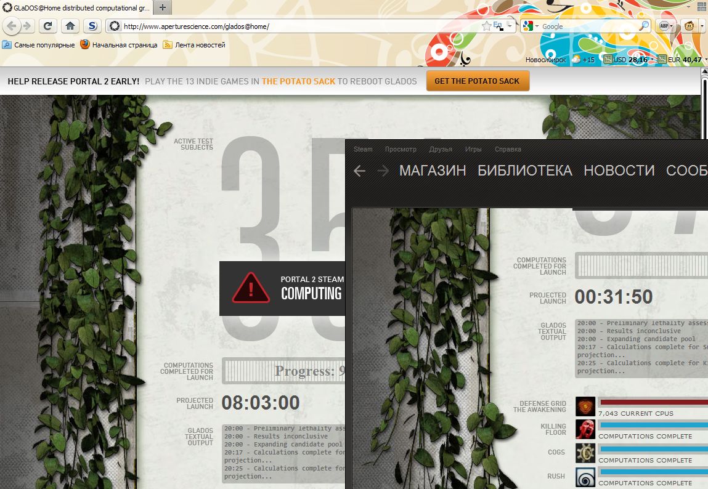The height and width of the screenshot is (489, 708).
Task: Open the Игры menu in Steam
Action: [473, 149]
